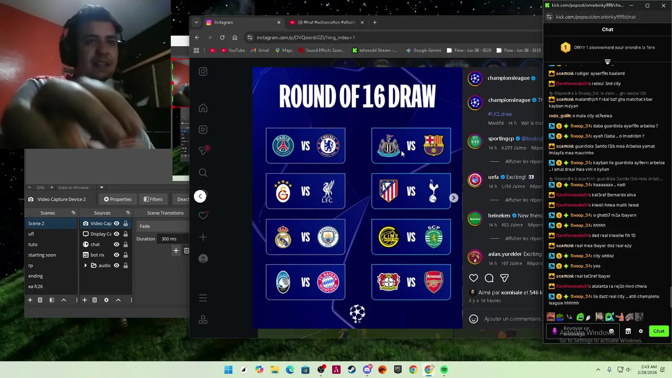The image size is (672, 378).
Task: Click Chrome address bar URL field
Action: [x=394, y=37]
